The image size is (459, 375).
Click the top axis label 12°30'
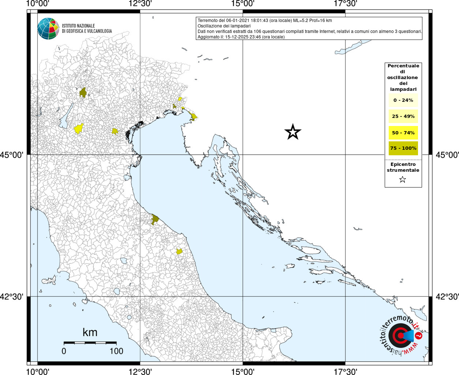tap(140, 4)
